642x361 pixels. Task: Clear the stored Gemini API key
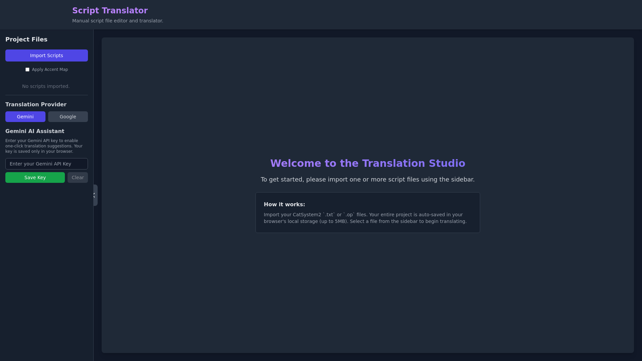(78, 177)
